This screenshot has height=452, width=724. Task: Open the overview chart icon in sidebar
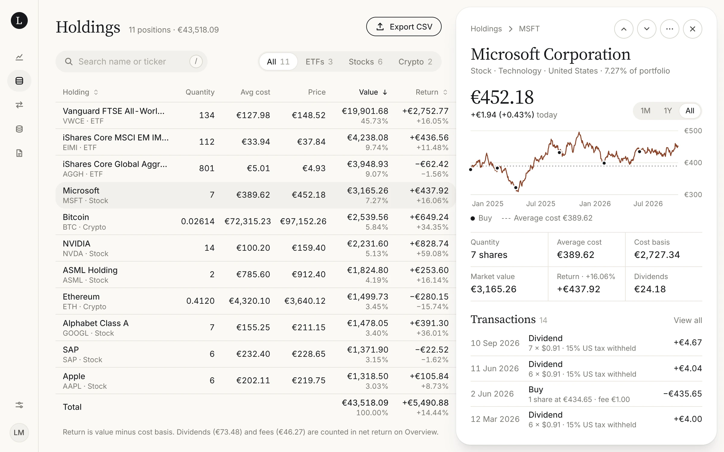pyautogui.click(x=19, y=57)
